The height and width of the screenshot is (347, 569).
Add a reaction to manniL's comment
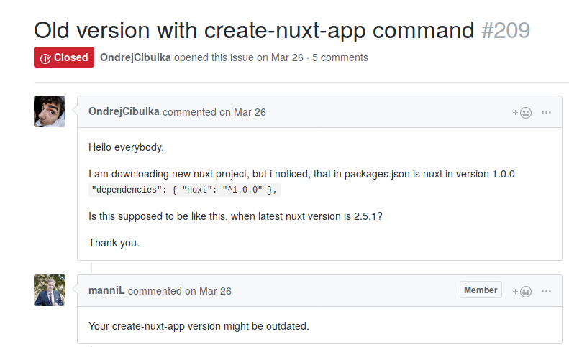pos(522,291)
